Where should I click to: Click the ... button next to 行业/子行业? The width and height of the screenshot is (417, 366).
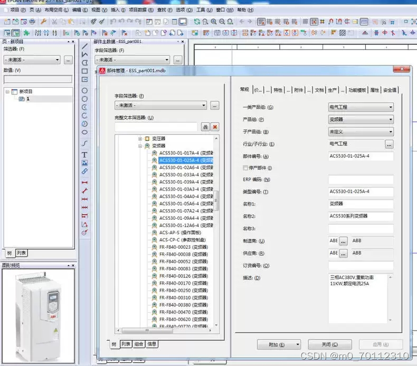point(389,144)
